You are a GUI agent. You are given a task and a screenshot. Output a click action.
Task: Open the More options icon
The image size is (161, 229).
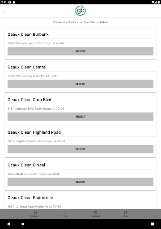[126, 212]
